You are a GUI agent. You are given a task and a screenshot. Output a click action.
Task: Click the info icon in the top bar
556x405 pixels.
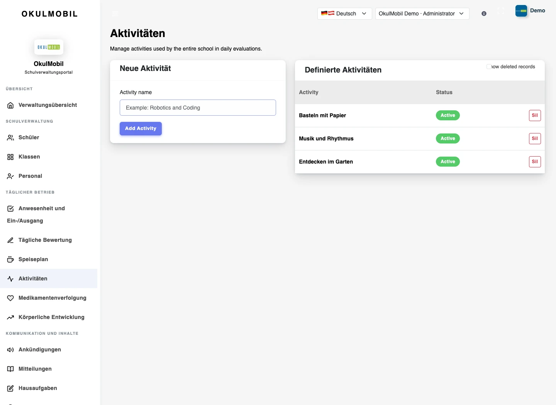coord(484,13)
